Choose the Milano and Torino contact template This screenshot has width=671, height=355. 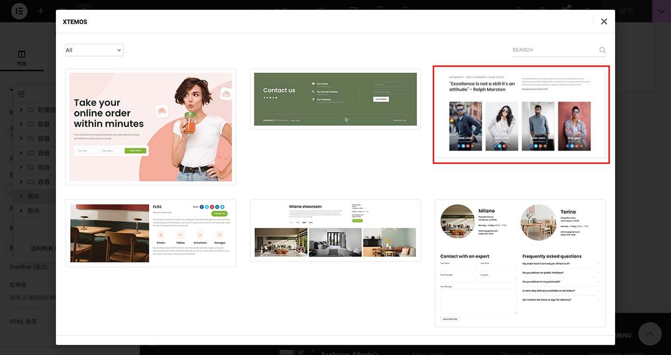tap(520, 263)
